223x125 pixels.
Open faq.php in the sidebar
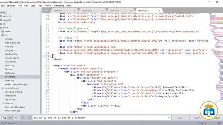point(9,69)
